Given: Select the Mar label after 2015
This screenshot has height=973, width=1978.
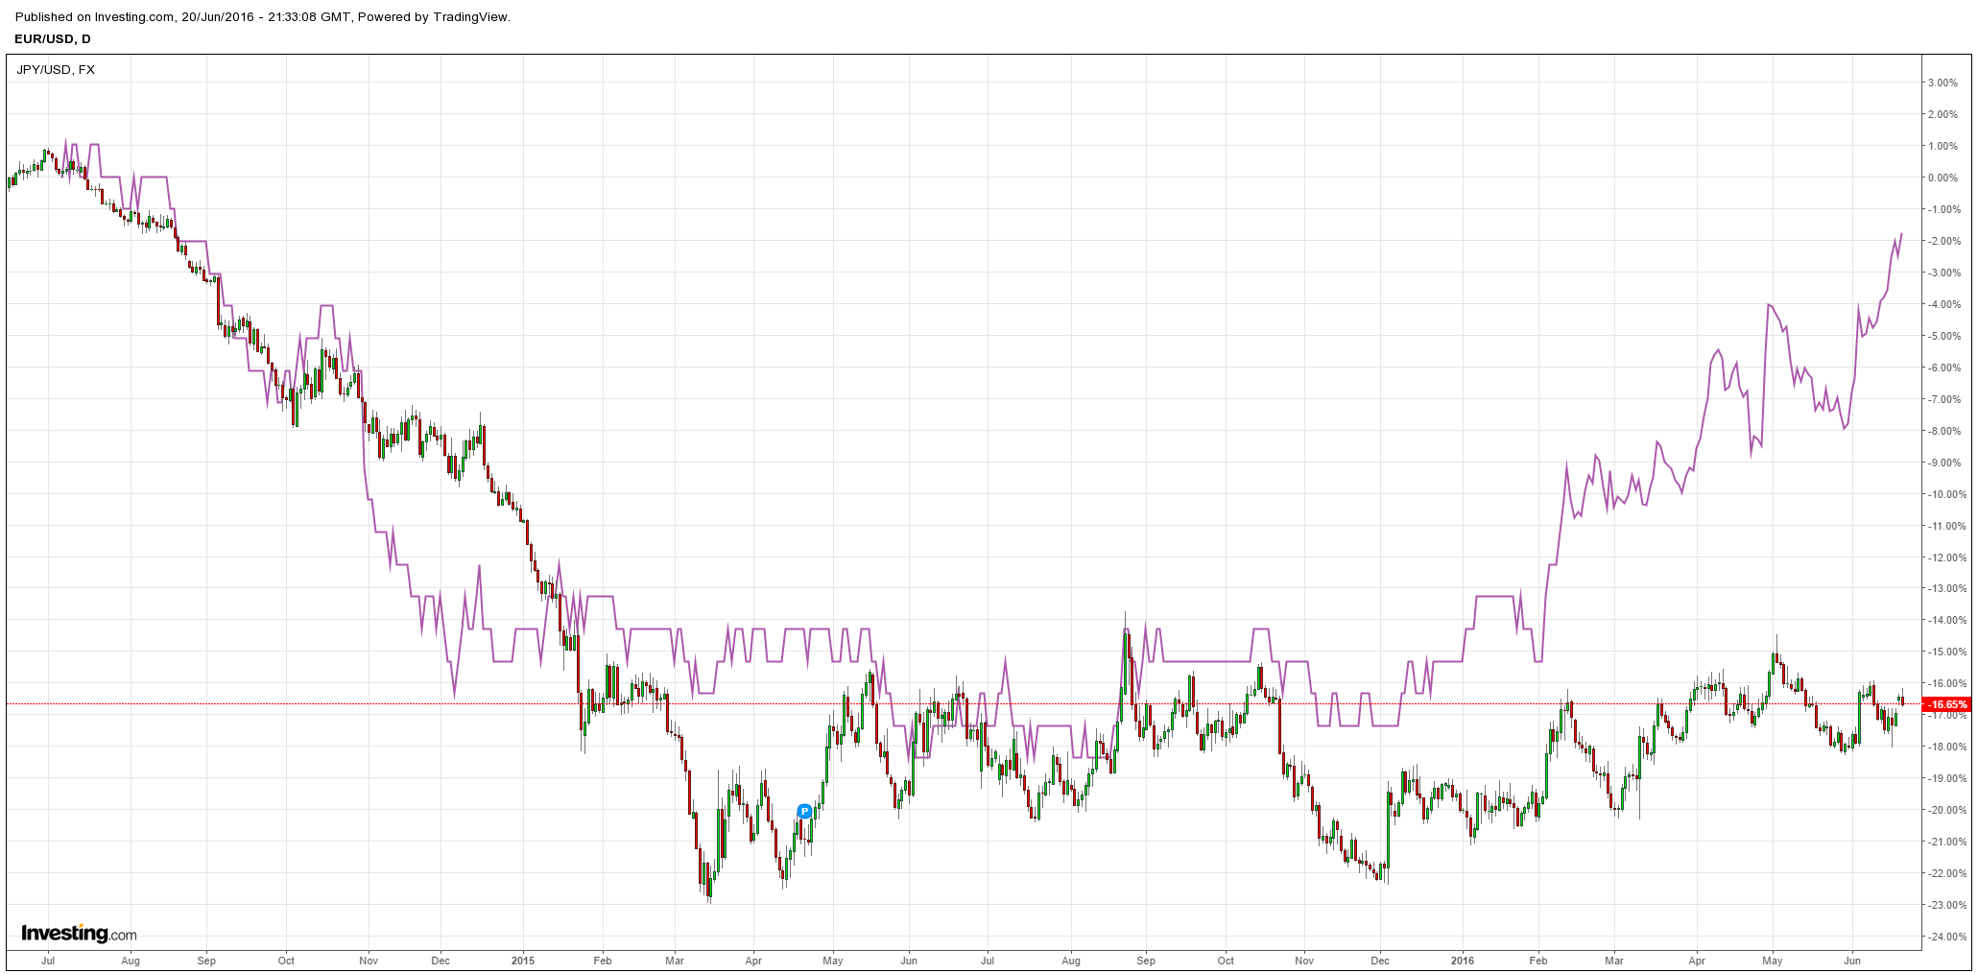Looking at the screenshot, I should 675,960.
